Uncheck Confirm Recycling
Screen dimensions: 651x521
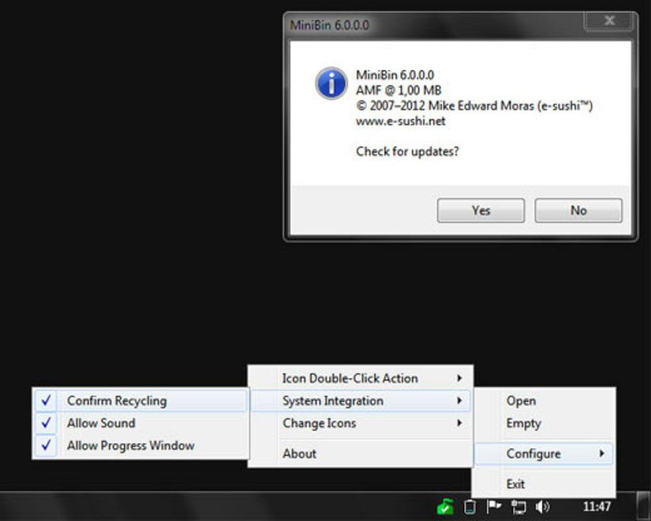[117, 401]
